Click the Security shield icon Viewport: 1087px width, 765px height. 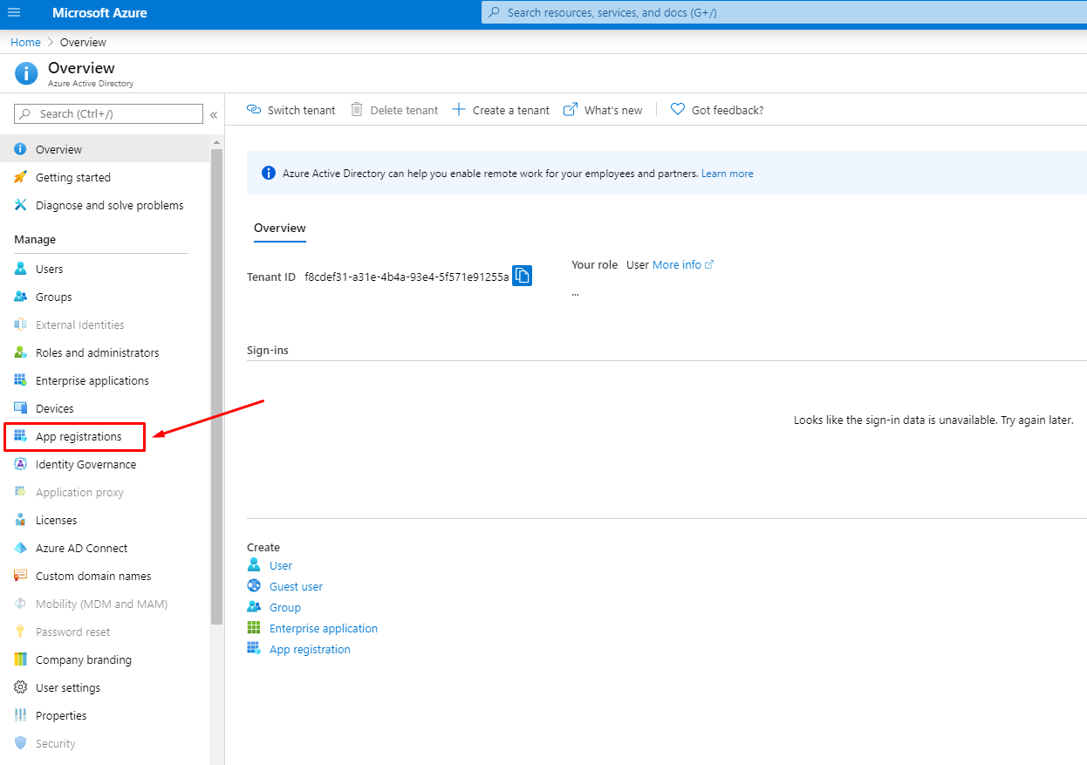point(20,743)
